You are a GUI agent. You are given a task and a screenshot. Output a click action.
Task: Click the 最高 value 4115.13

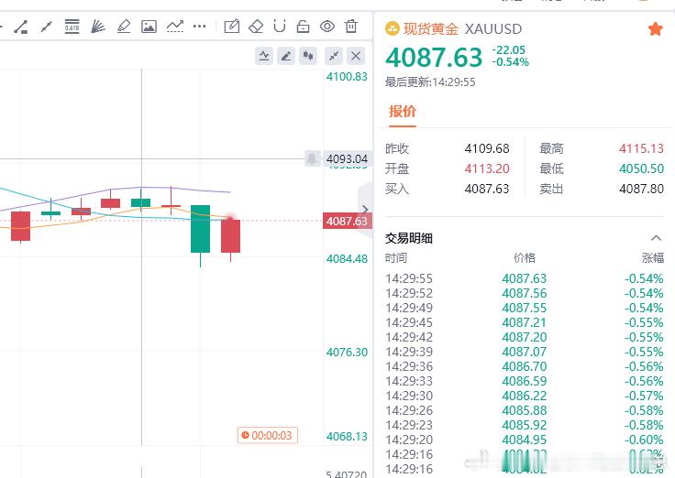click(641, 148)
